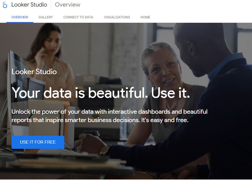The height and width of the screenshot is (180, 252).
Task: Click the gold wristwatch in the photo
Action: 105,150
